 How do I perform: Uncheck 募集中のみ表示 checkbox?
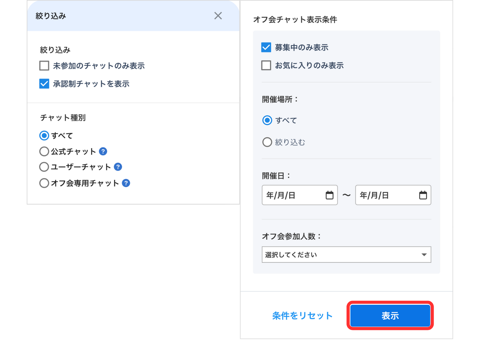266,47
